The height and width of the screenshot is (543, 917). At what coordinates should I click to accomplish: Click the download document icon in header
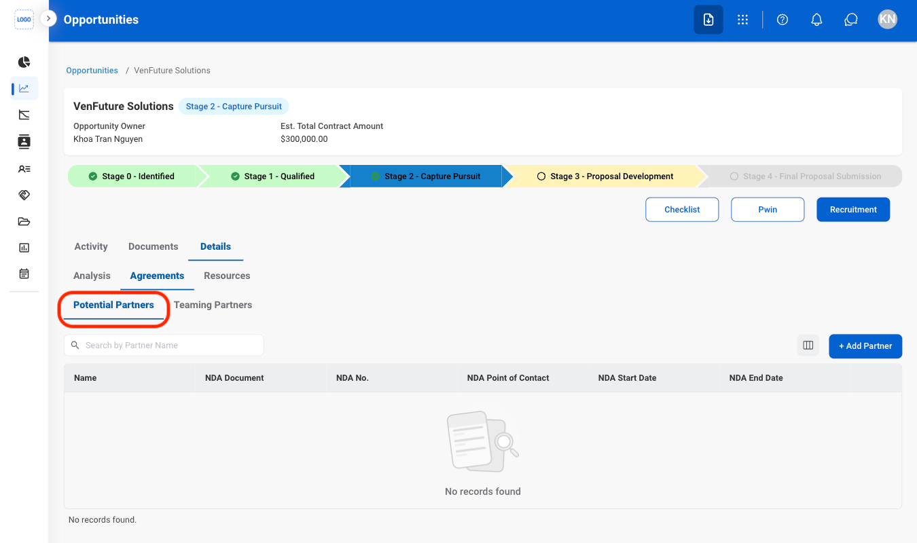click(x=708, y=20)
